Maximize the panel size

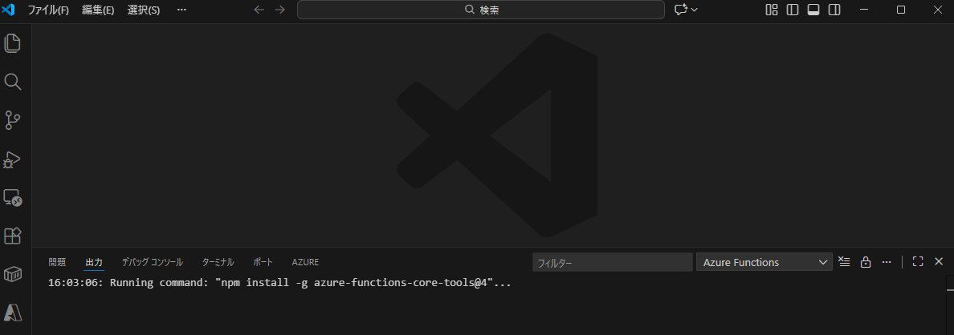click(918, 262)
